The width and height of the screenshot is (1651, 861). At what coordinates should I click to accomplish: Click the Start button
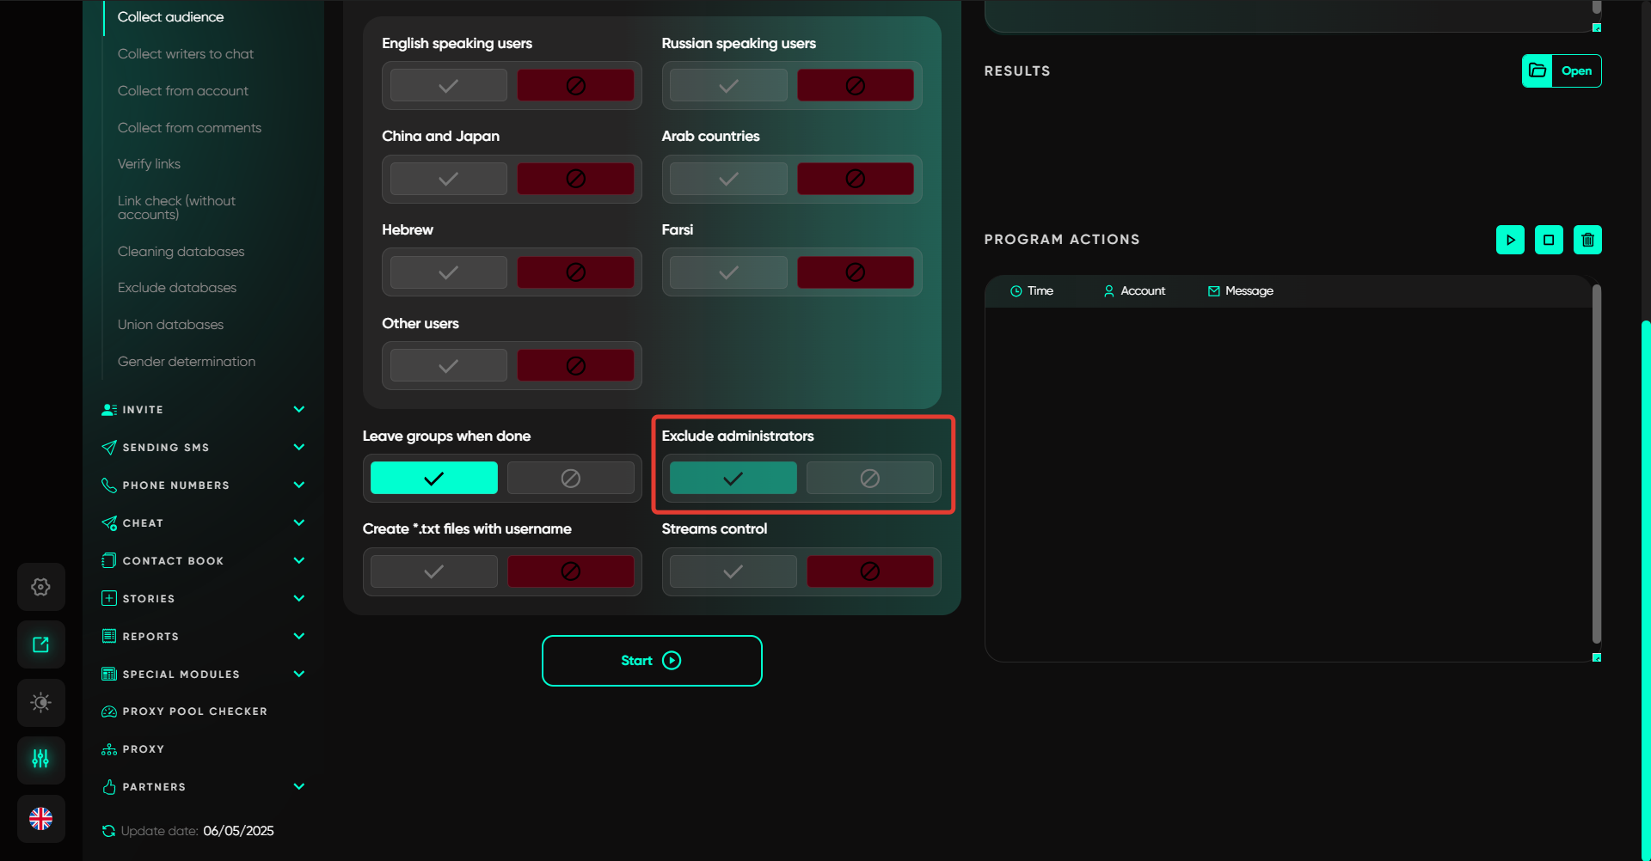[652, 661]
